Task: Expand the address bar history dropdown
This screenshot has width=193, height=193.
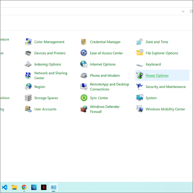Action: 183,11
